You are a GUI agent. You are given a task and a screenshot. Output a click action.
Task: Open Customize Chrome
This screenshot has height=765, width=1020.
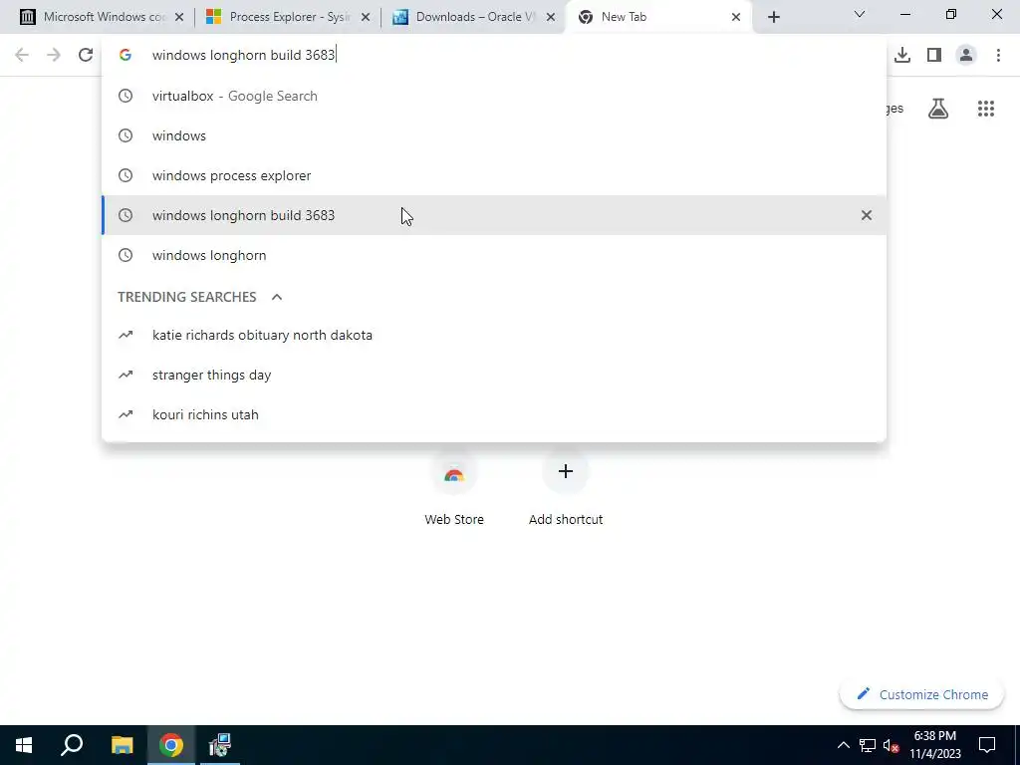coord(921,694)
